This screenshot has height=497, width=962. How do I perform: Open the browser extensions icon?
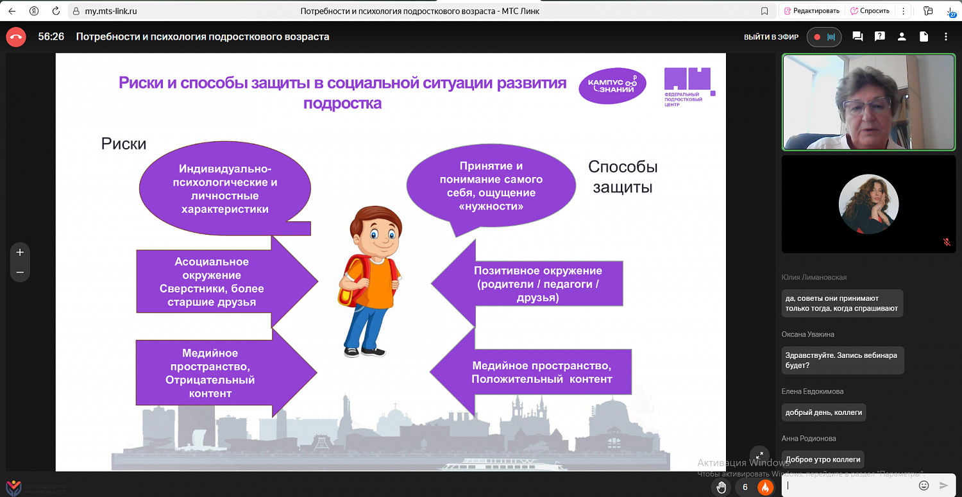(927, 11)
